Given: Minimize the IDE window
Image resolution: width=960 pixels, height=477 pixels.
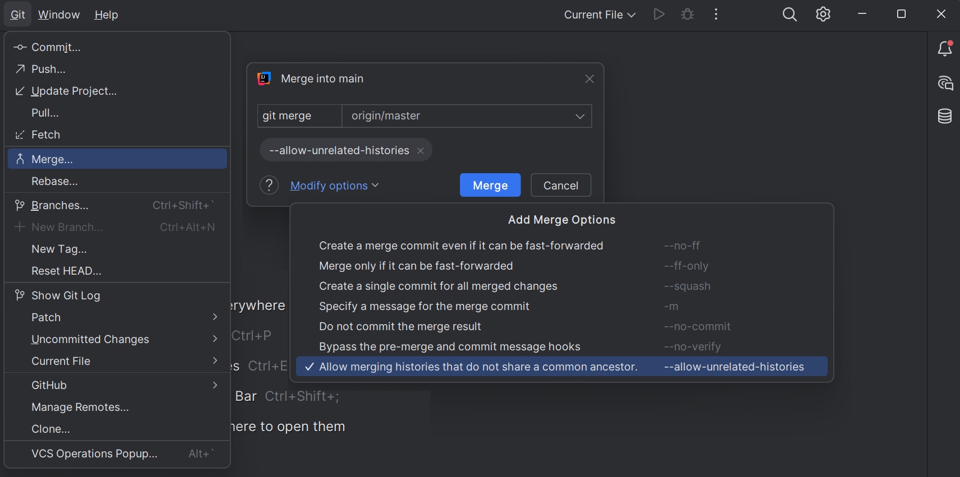Looking at the screenshot, I should (x=862, y=14).
